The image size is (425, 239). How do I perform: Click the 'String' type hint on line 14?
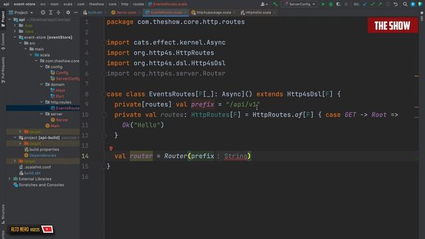click(236, 156)
